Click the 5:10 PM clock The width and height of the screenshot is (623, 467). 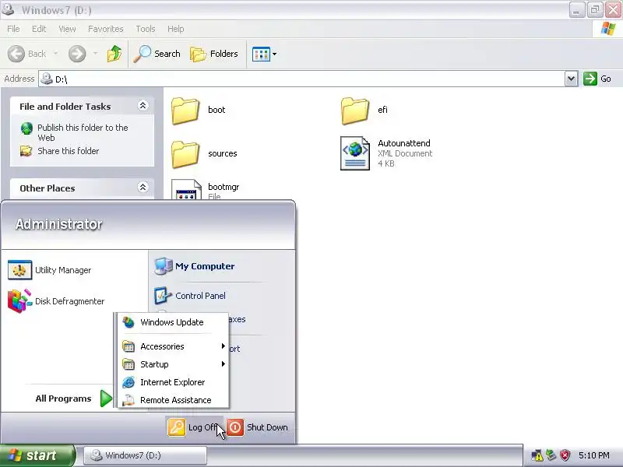[x=594, y=455]
